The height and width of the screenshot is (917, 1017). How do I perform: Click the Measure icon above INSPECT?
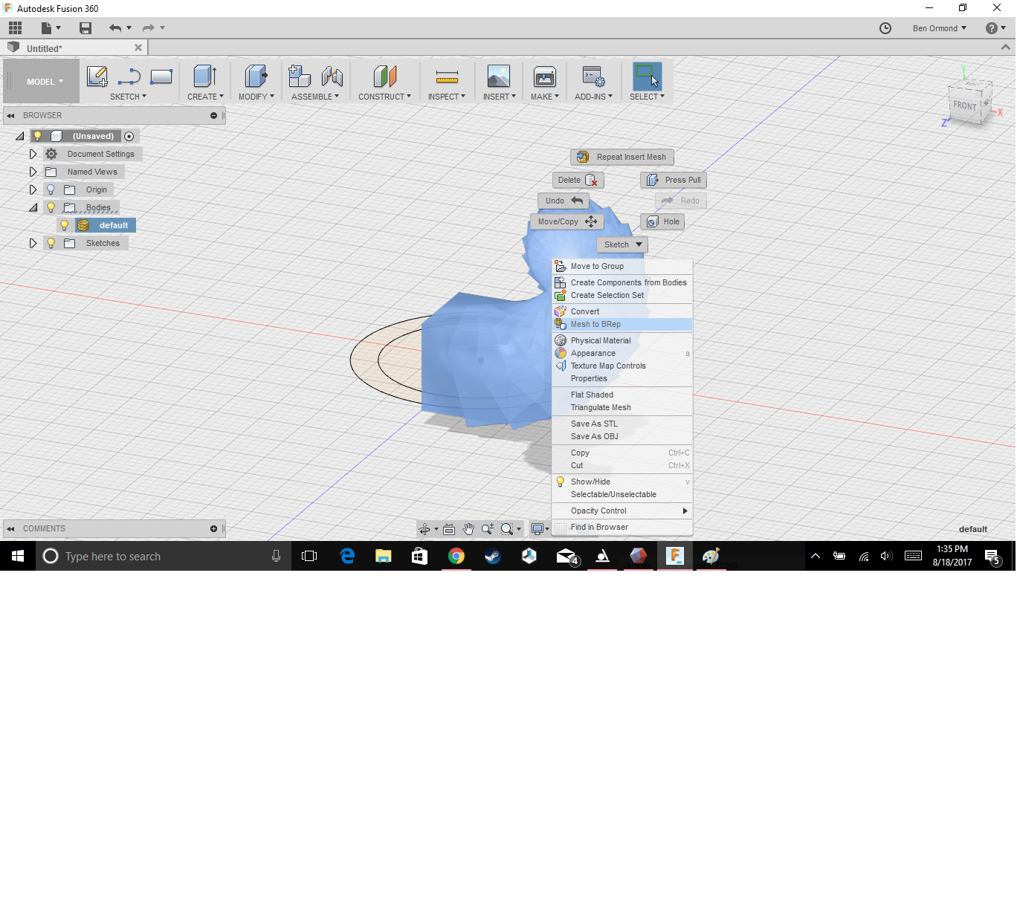[447, 77]
